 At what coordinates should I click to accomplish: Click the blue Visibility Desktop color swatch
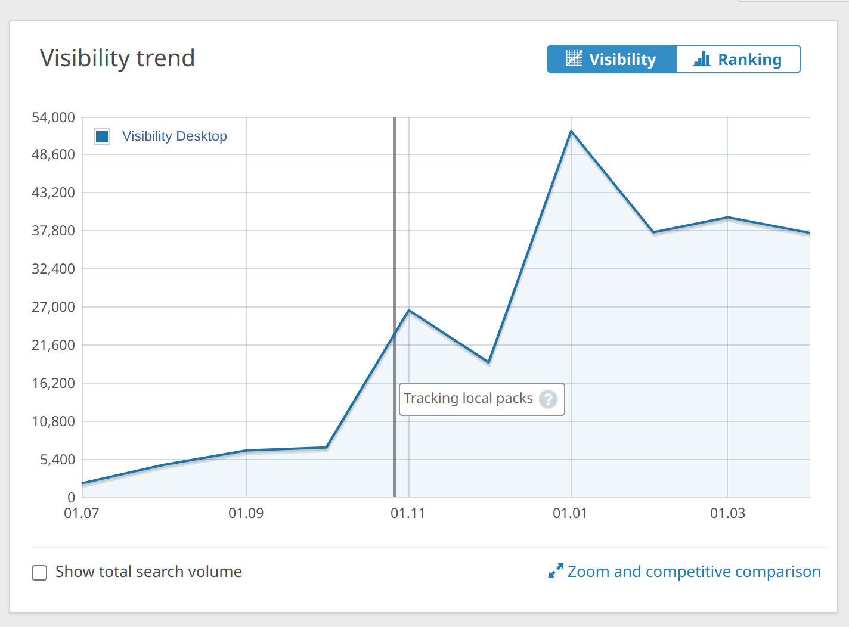point(102,136)
